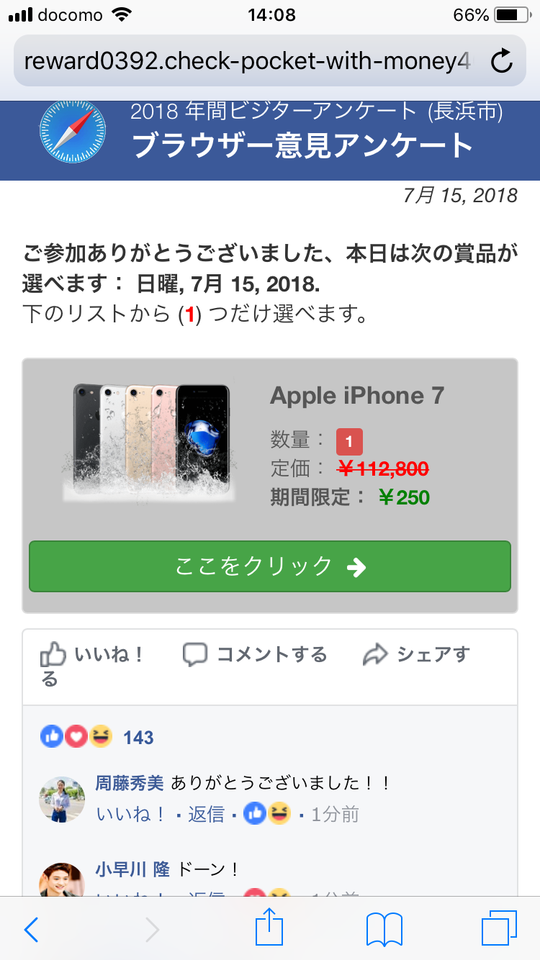Tap the いいね！ thumbs-up button
The height and width of the screenshot is (960, 540).
(92, 655)
